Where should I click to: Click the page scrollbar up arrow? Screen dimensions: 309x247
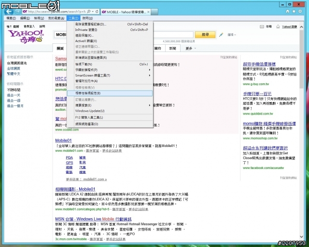pyautogui.click(x=301, y=27)
